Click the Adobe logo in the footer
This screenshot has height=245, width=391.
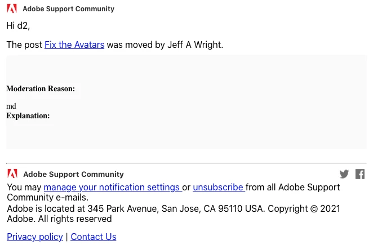pyautogui.click(x=12, y=173)
